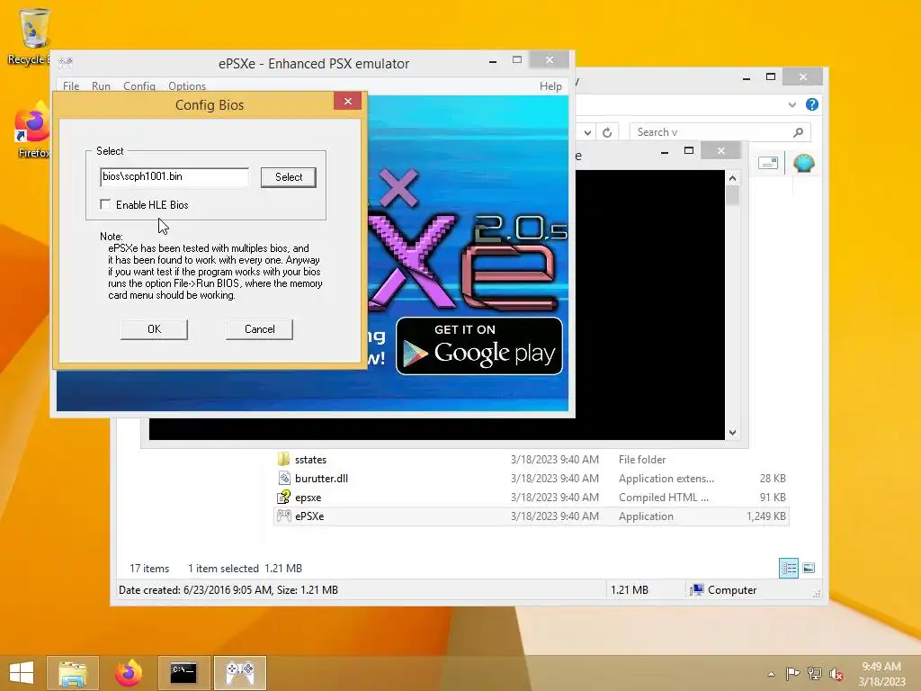
Task: Click the Explorer search magnifier icon
Action: click(x=798, y=132)
